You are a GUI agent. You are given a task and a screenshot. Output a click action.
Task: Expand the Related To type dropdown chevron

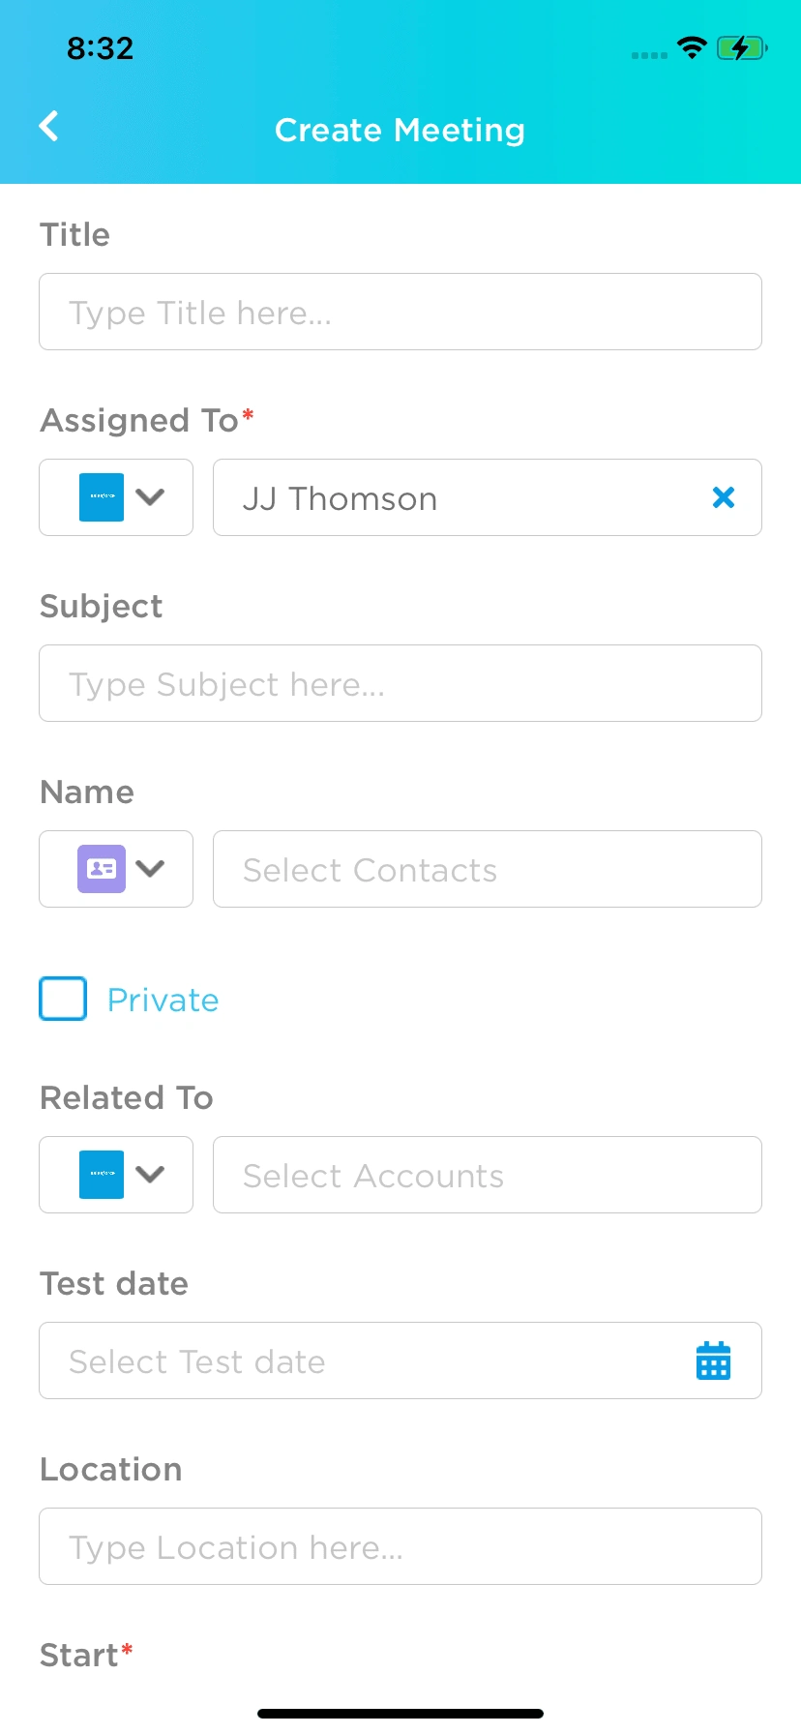tap(150, 1175)
